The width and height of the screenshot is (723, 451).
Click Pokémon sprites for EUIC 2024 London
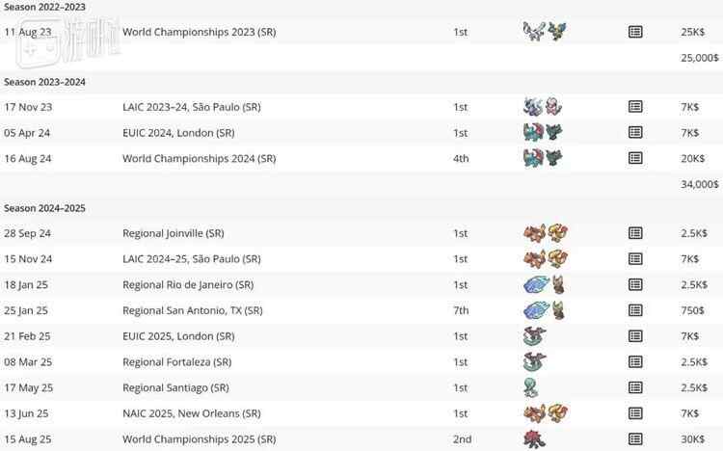pyautogui.click(x=543, y=132)
